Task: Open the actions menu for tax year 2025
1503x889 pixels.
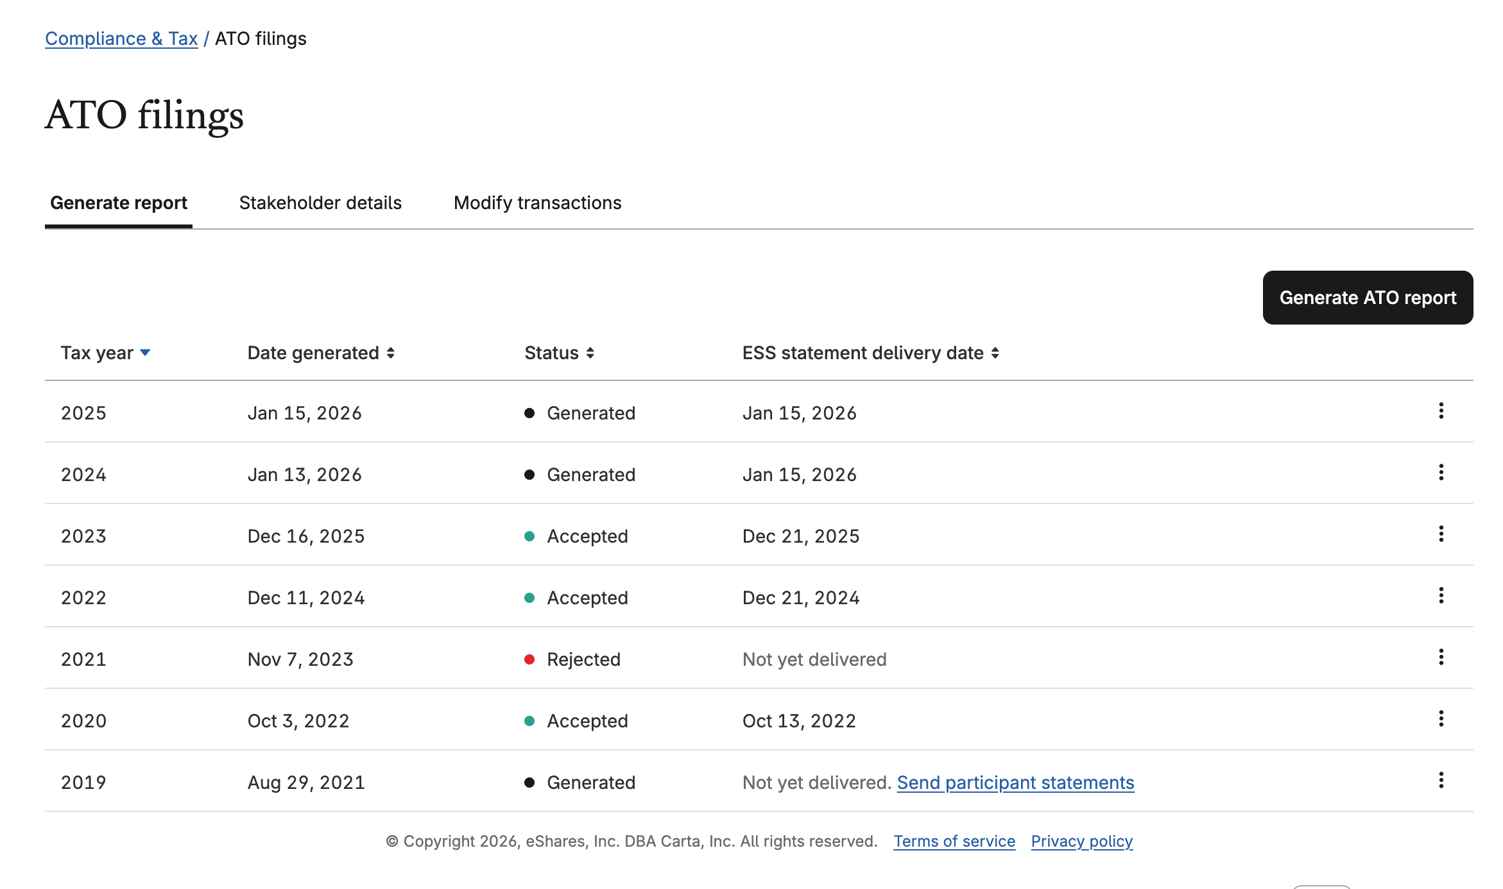Action: 1441,412
